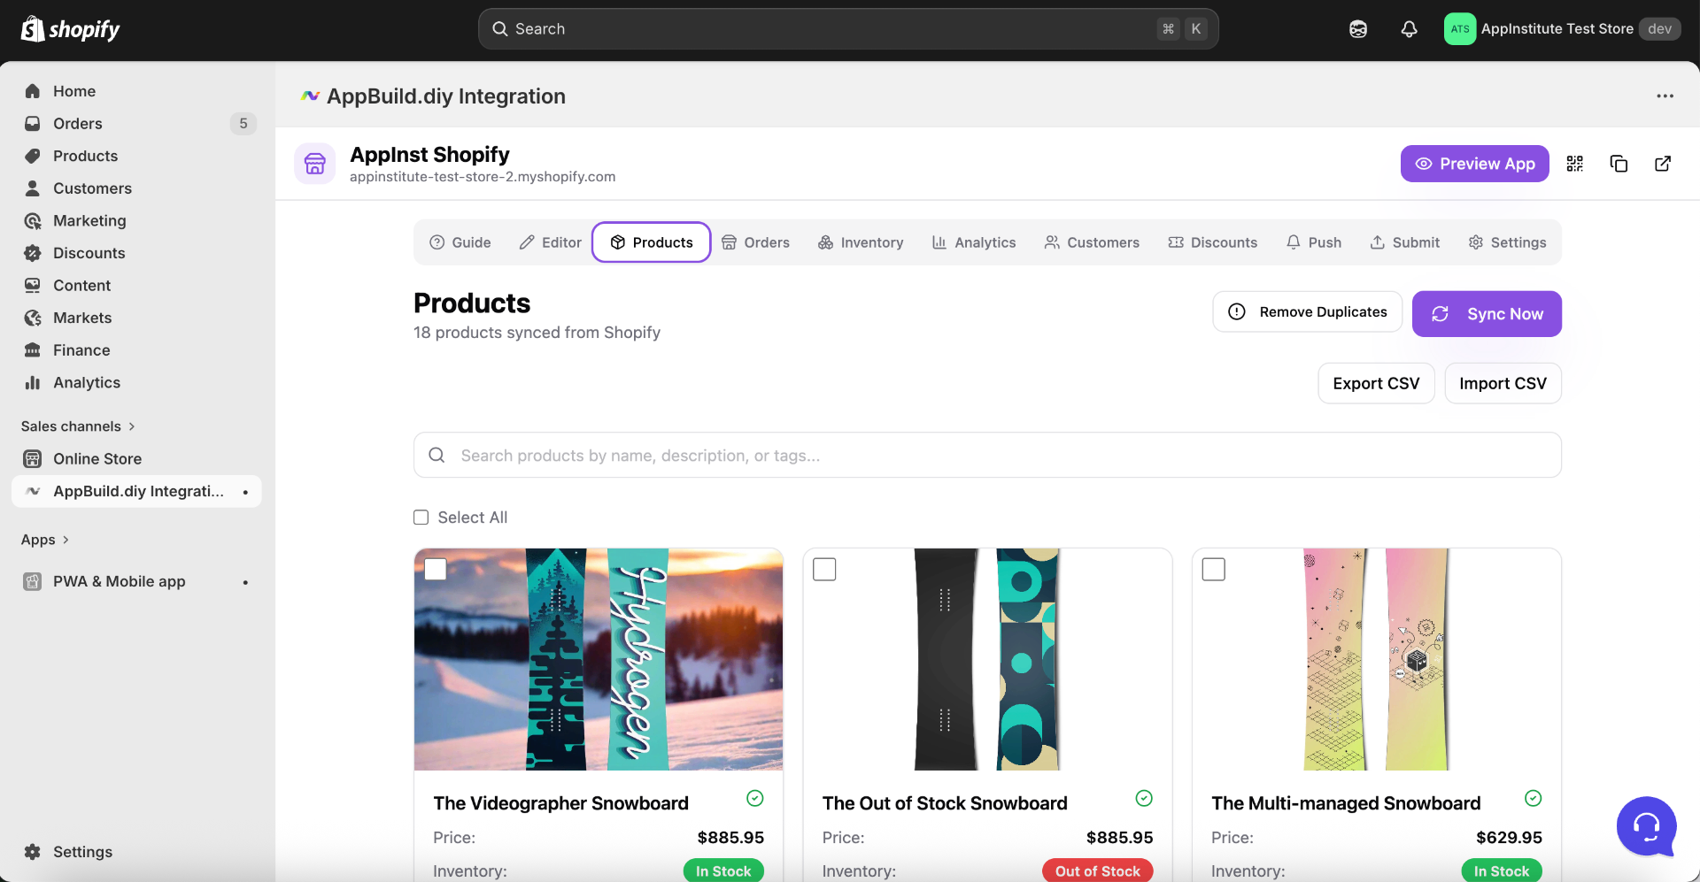Click the Sync Now button
The height and width of the screenshot is (882, 1700).
tap(1487, 314)
